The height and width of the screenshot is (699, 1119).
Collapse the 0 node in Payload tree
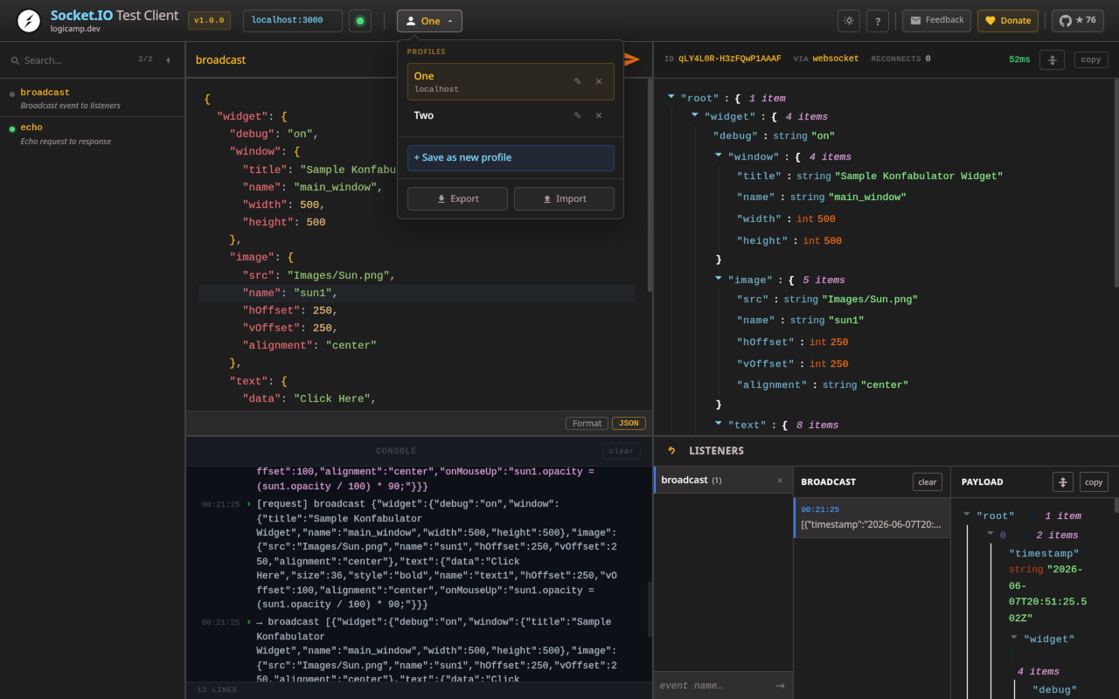[x=990, y=533]
